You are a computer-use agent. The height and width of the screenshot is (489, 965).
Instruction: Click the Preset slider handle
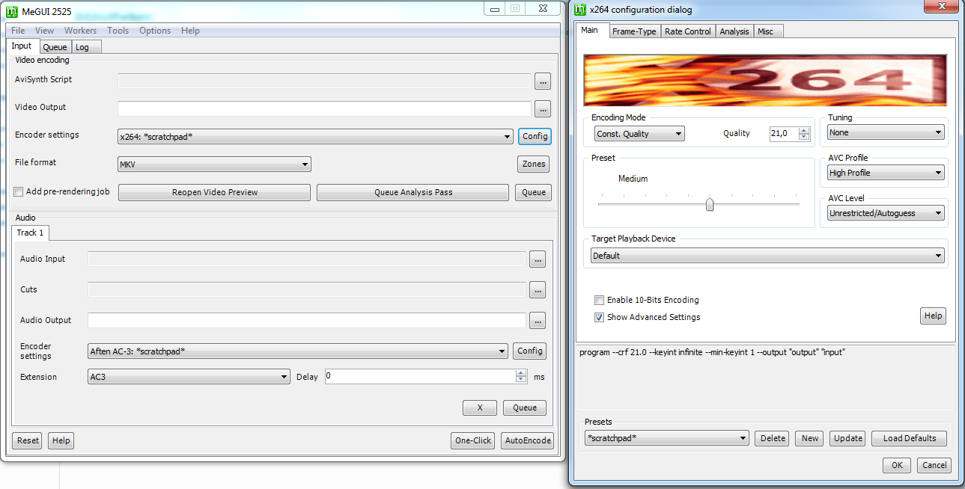pos(710,204)
